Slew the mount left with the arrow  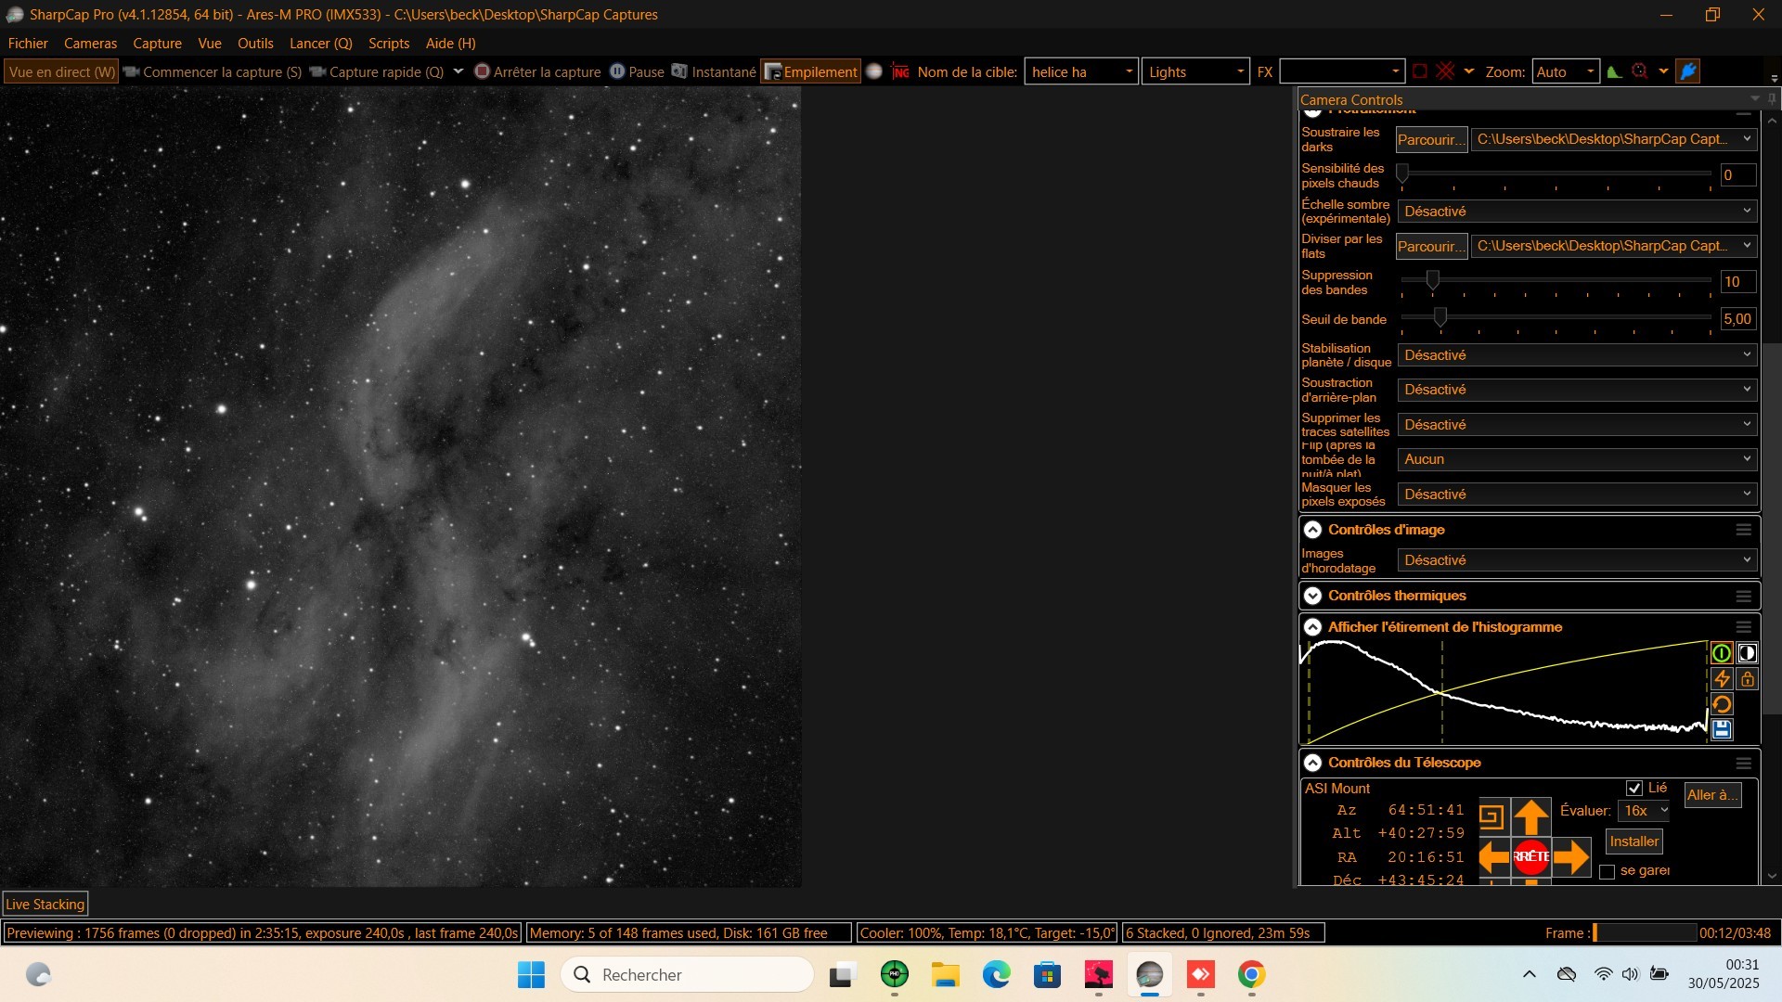tap(1493, 856)
